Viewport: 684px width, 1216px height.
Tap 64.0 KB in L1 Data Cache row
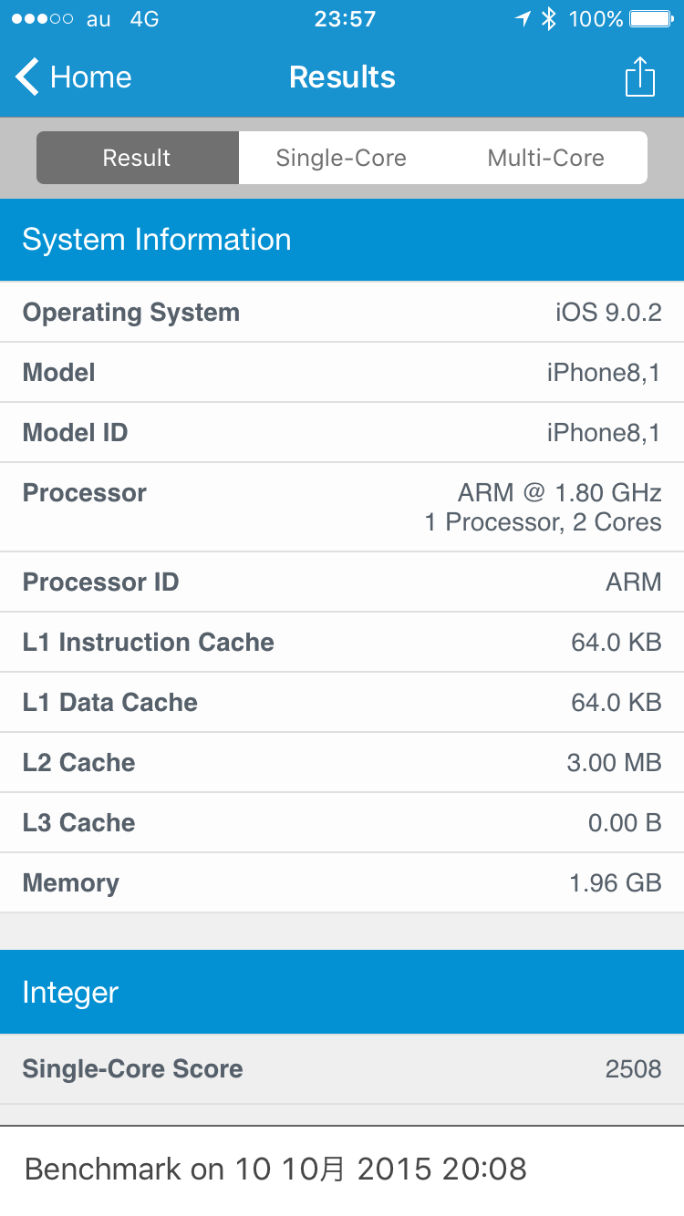click(617, 703)
